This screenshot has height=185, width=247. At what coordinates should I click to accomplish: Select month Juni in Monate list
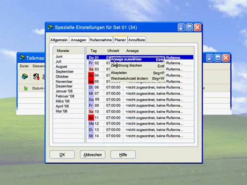coord(69,57)
